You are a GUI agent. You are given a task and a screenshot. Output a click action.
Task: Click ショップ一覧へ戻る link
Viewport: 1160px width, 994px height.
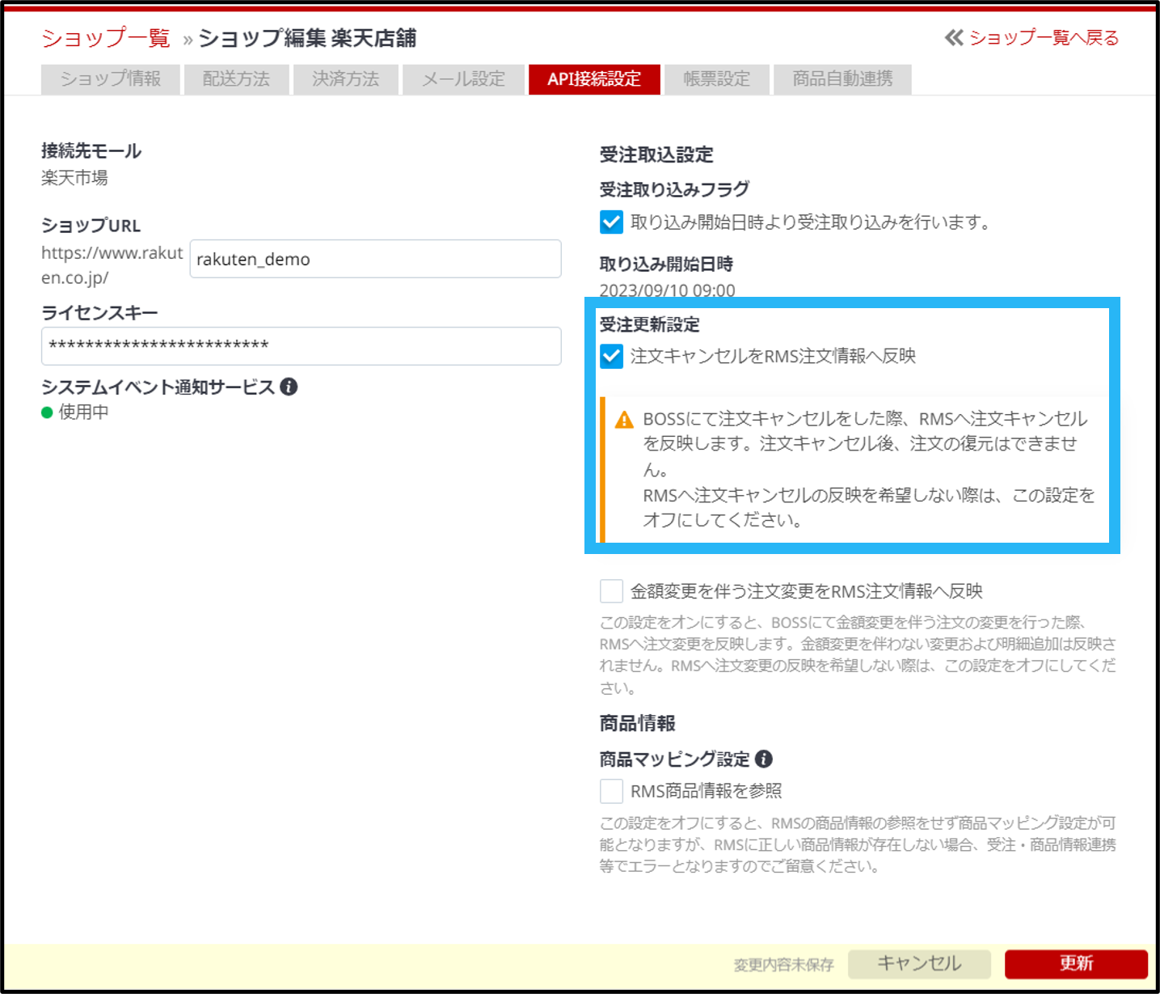pyautogui.click(x=1044, y=37)
